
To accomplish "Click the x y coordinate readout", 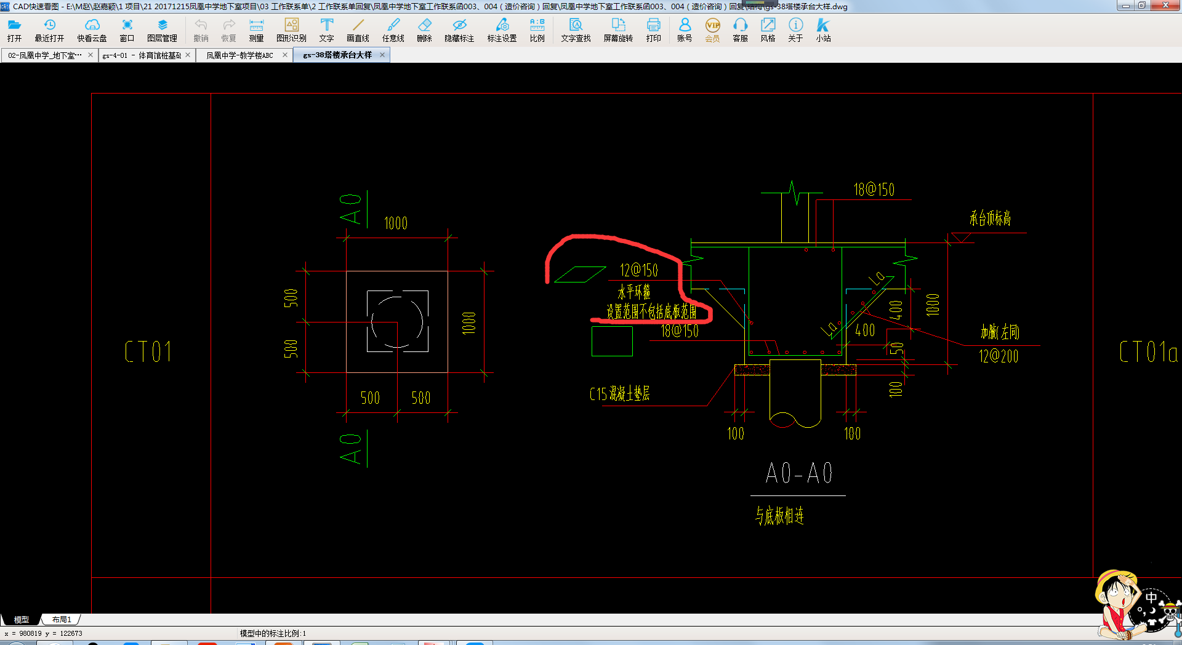I will (43, 633).
